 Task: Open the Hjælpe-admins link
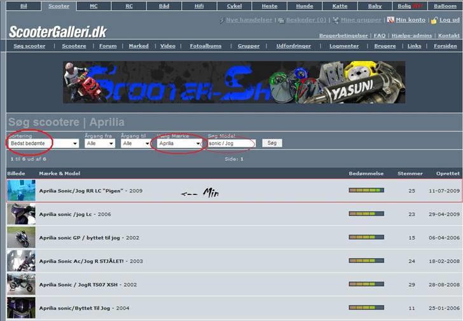(x=411, y=36)
